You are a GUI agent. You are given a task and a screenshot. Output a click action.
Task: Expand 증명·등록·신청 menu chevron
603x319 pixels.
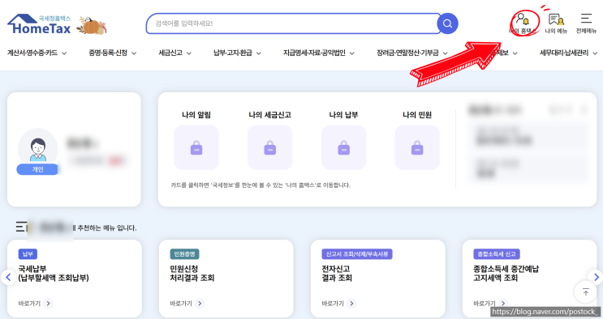tap(134, 53)
